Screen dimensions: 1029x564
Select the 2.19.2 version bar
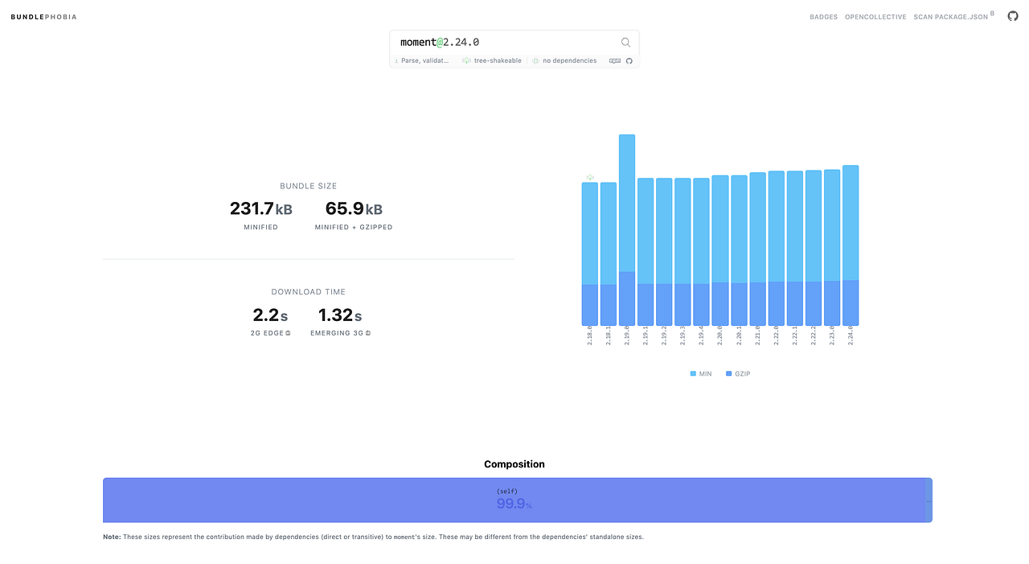(x=664, y=252)
